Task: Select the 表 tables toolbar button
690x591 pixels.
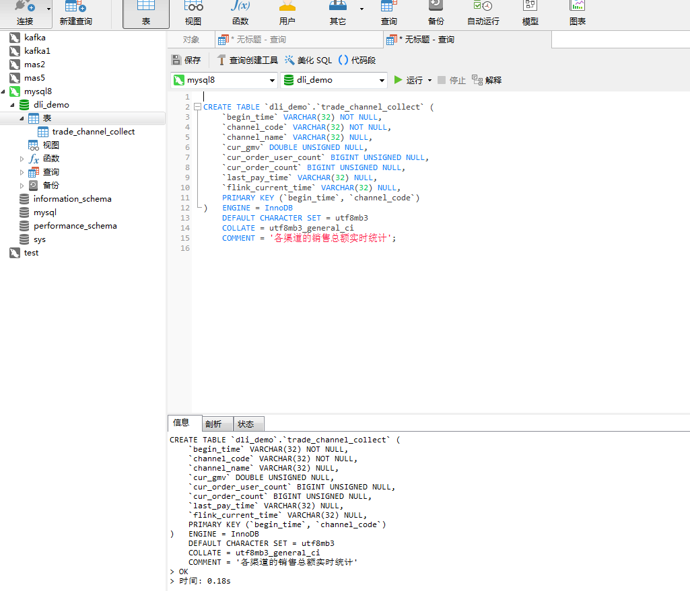Action: click(x=145, y=13)
